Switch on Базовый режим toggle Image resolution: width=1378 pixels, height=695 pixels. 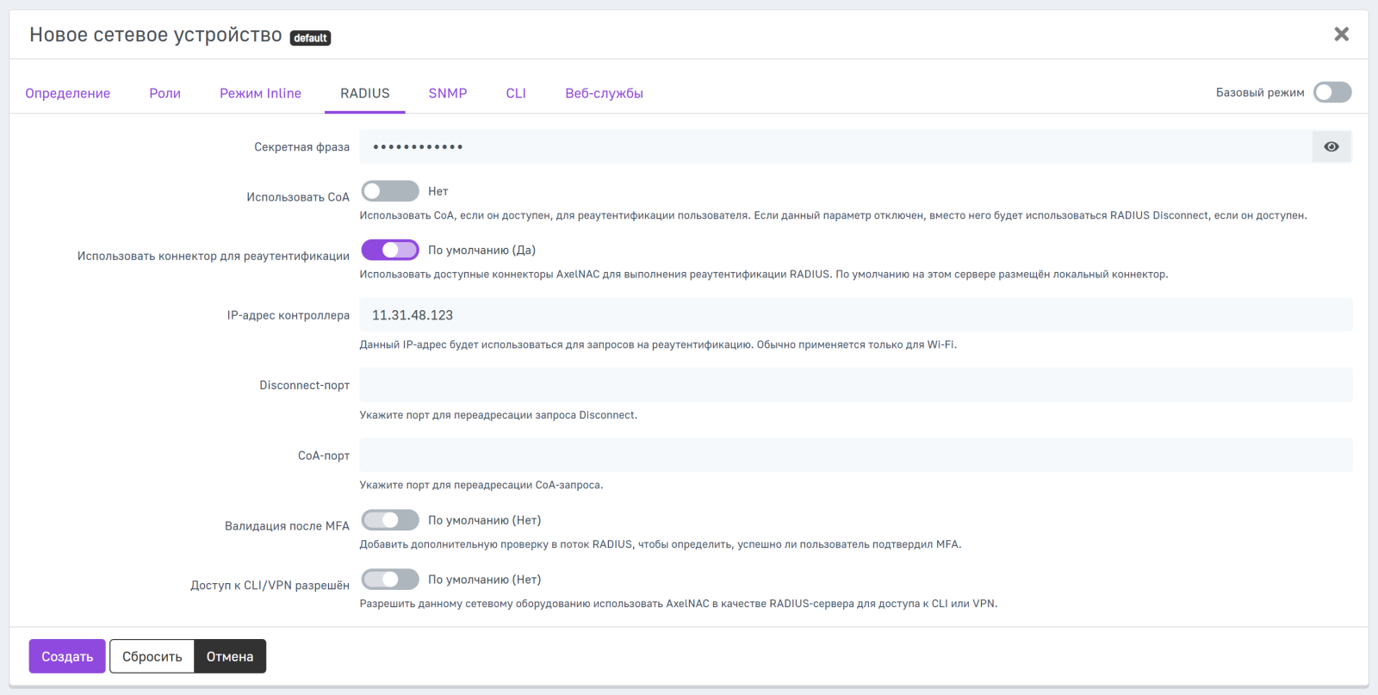coord(1331,92)
